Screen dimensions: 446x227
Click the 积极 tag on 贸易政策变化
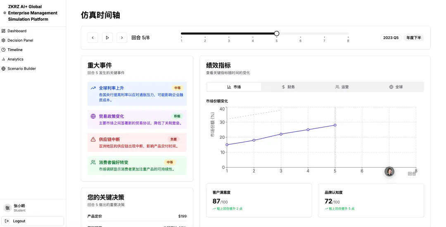177,116
